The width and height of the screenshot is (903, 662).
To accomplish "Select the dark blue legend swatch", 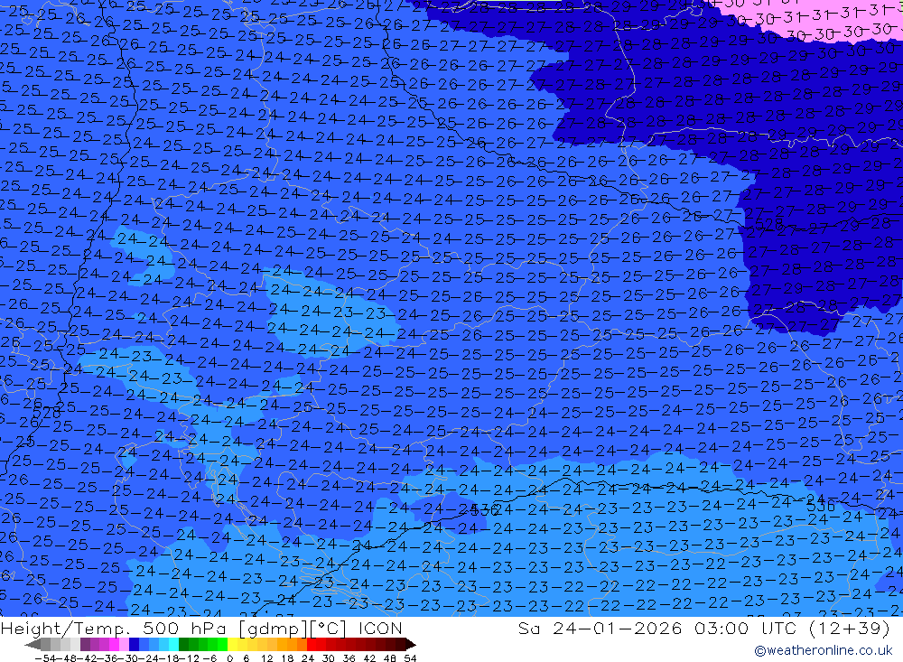I will click(134, 644).
